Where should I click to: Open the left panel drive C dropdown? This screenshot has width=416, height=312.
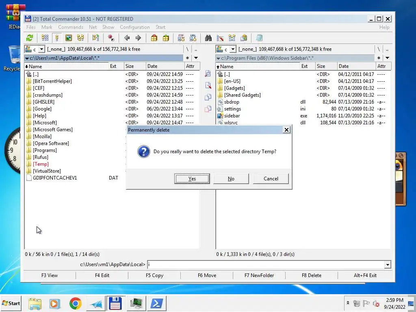pyautogui.click(x=41, y=49)
